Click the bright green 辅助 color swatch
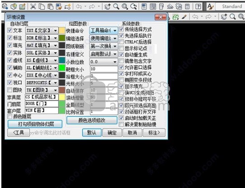 tap(62, 68)
